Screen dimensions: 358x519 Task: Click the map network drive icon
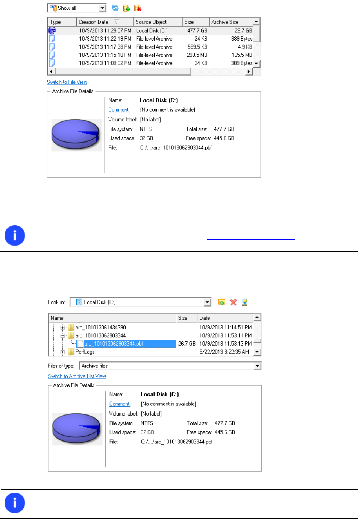pyautogui.click(x=244, y=302)
